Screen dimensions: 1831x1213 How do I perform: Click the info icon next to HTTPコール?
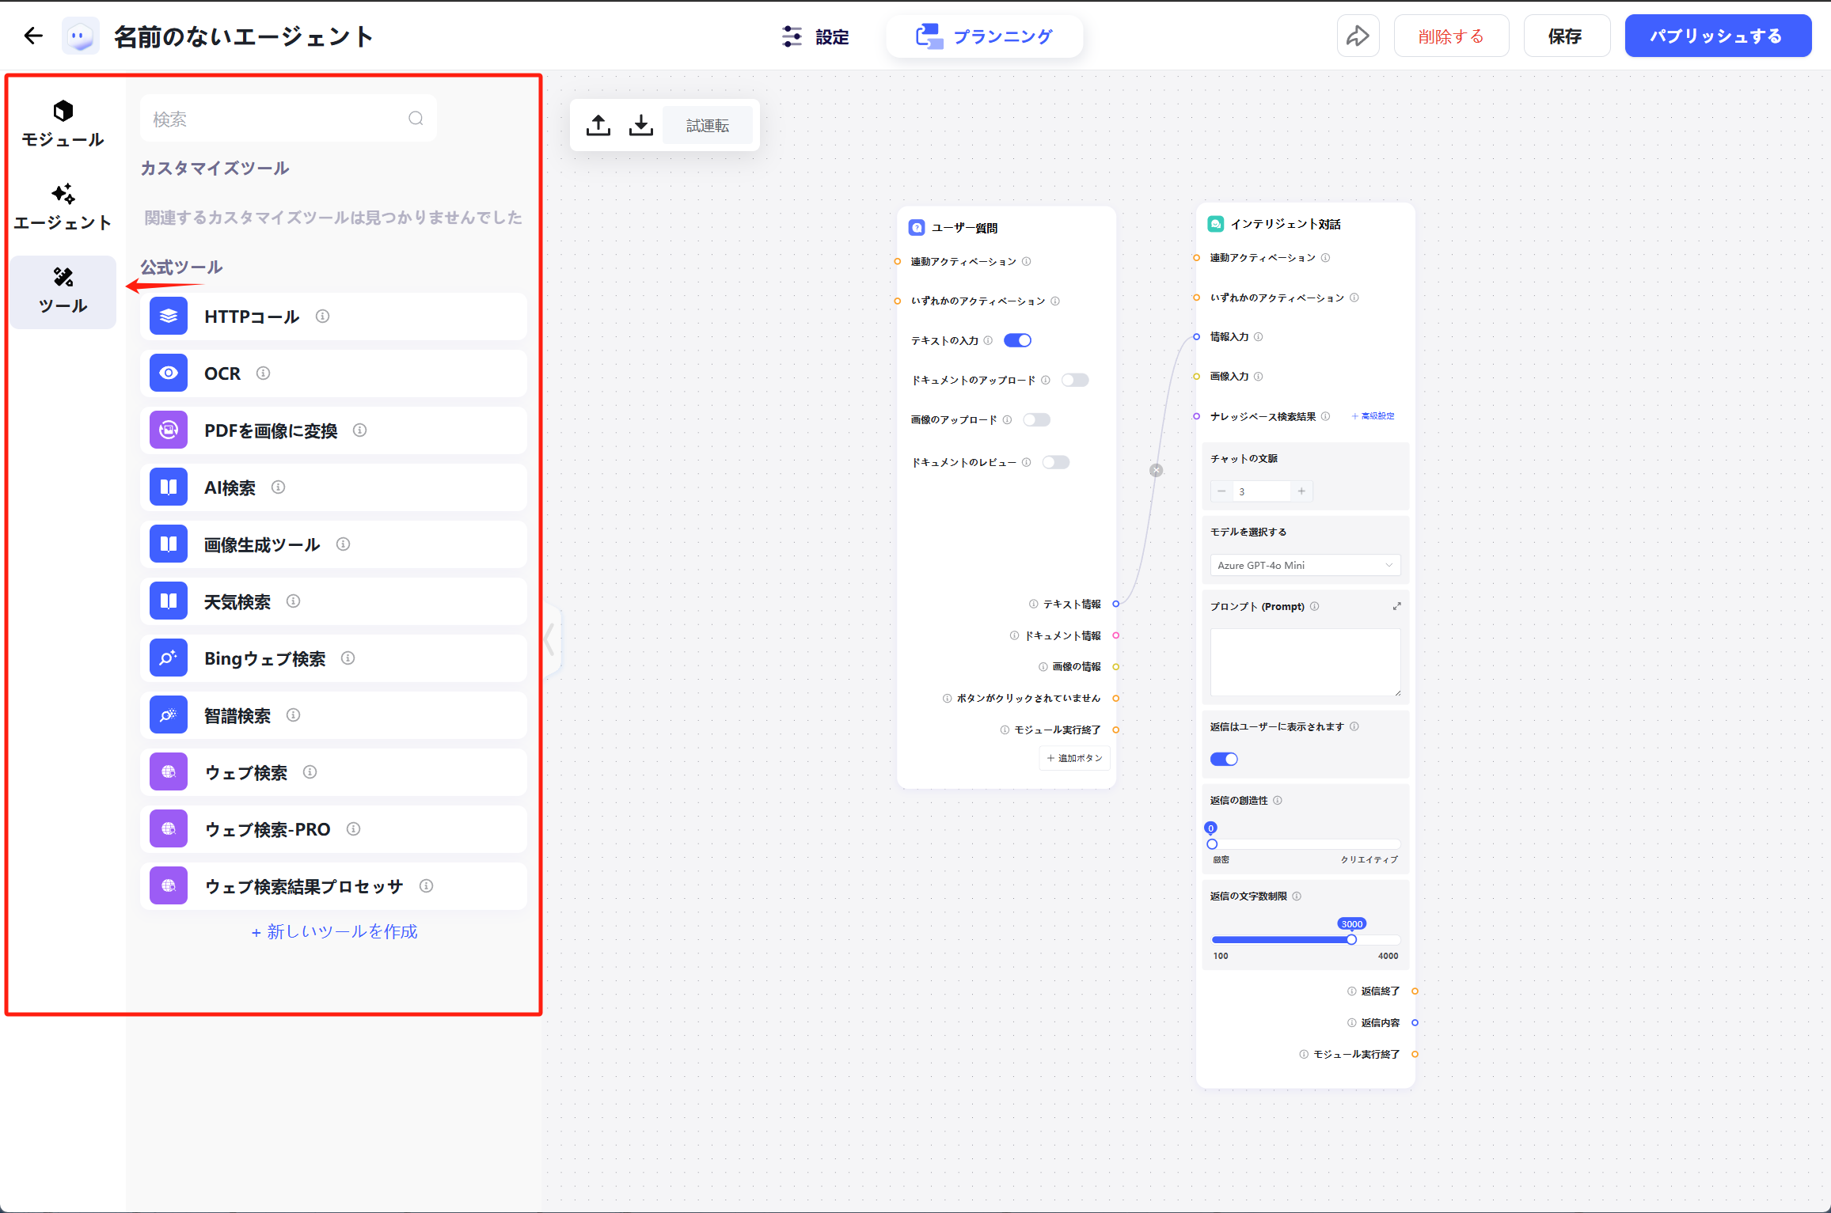tap(322, 317)
